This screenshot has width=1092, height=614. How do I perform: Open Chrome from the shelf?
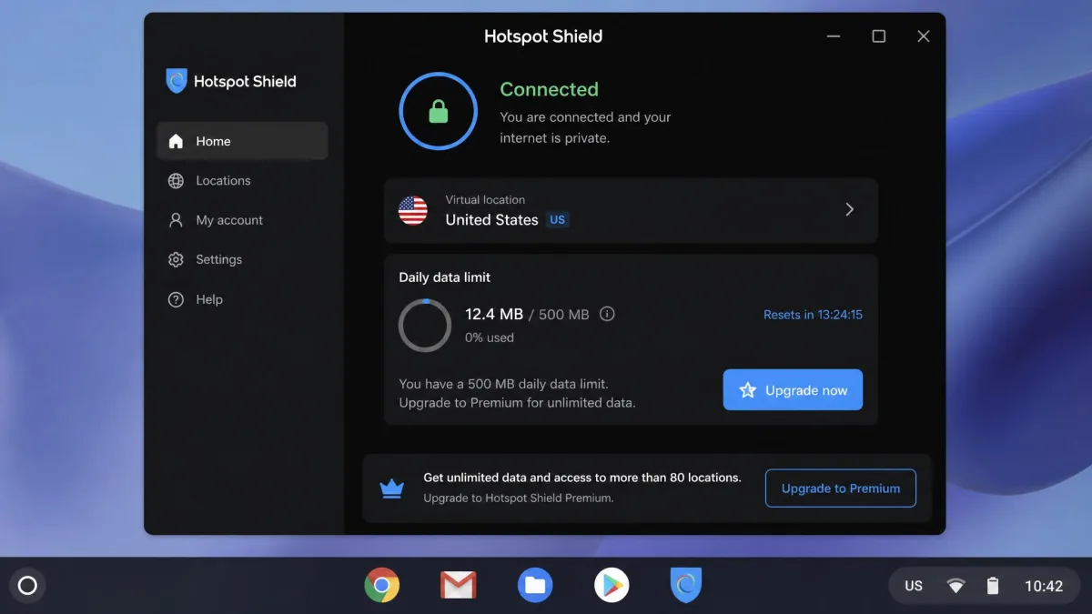(382, 585)
